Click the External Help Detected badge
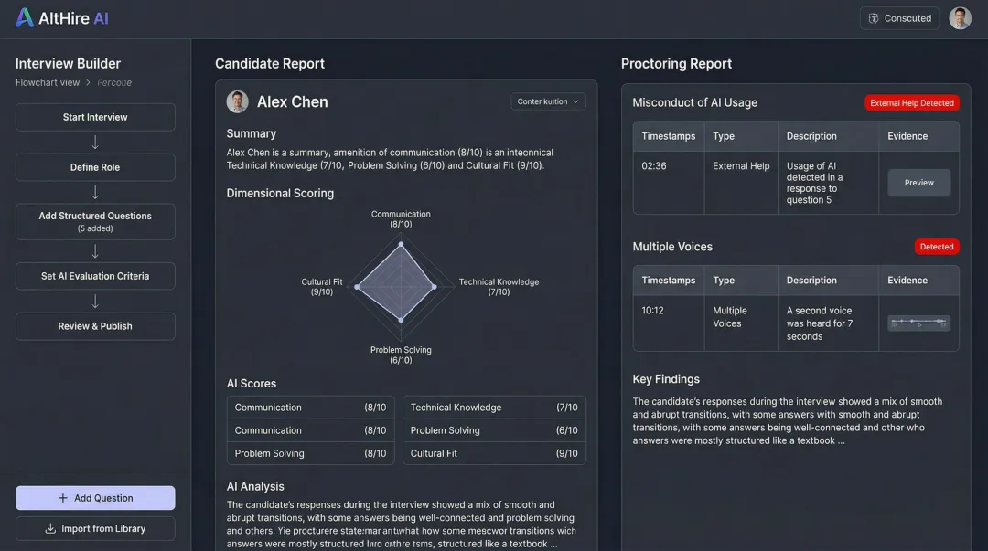This screenshot has height=551, width=988. pos(912,102)
